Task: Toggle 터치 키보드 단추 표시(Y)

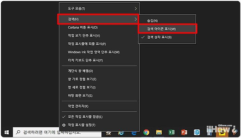Action: [x=99, y=60]
